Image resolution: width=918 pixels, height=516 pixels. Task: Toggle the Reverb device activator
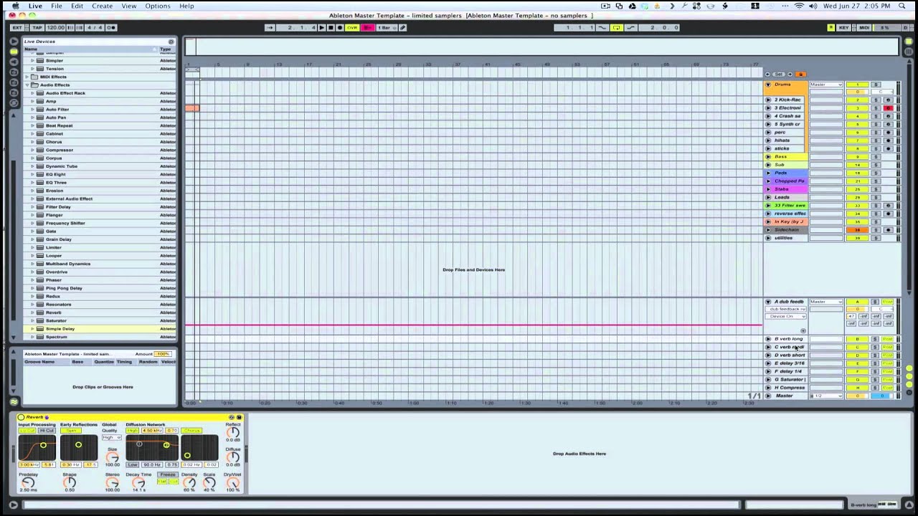tap(21, 417)
